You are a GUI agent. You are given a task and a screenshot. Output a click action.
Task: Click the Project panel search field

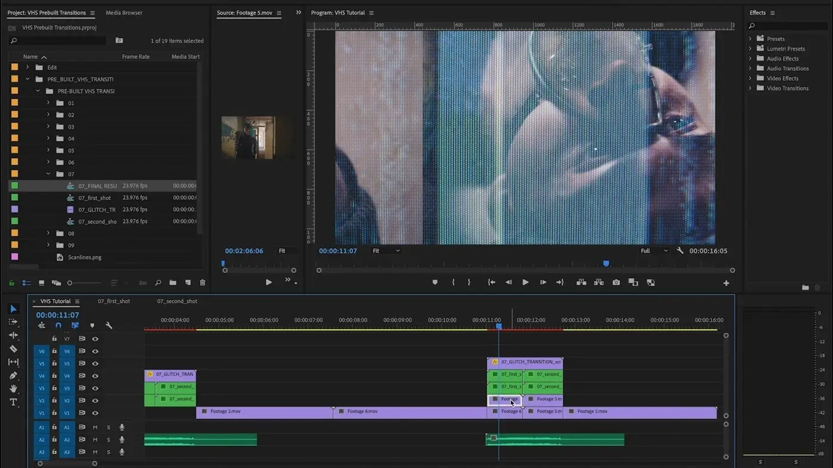click(x=60, y=40)
